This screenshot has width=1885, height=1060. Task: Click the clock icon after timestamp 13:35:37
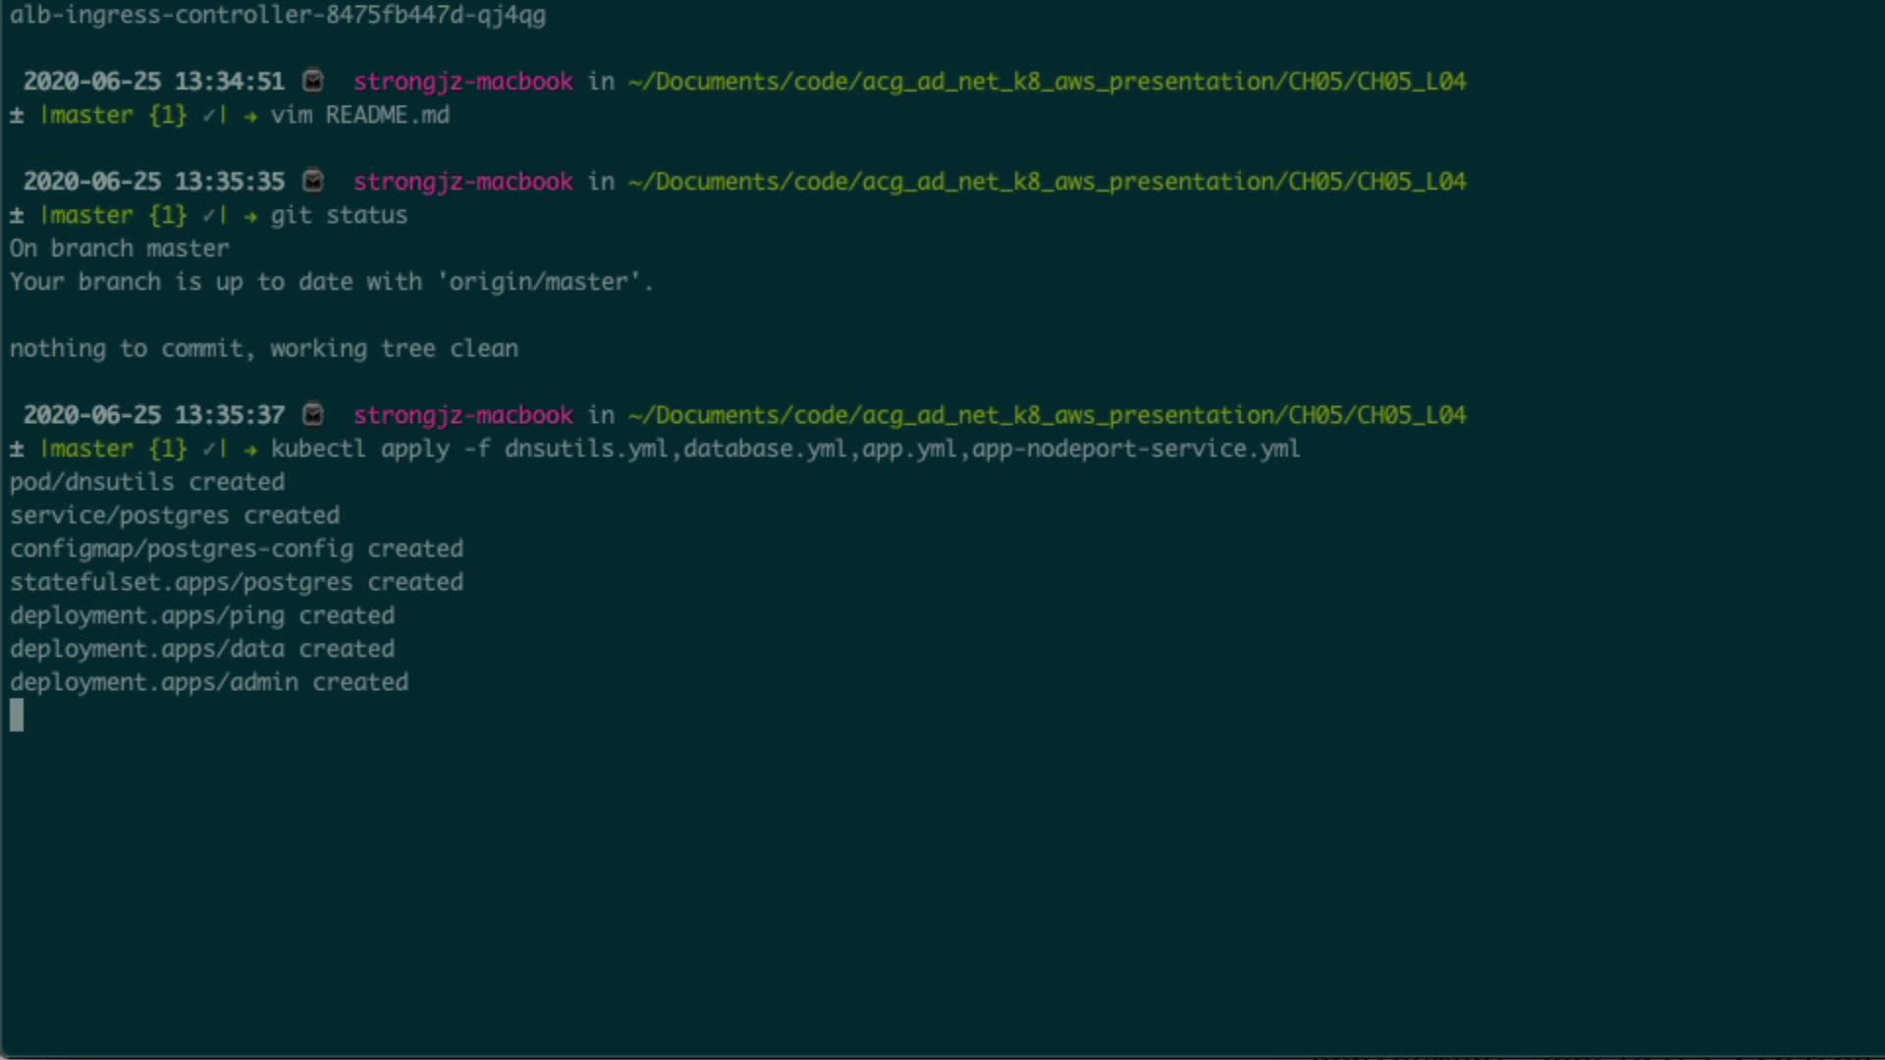click(x=313, y=415)
